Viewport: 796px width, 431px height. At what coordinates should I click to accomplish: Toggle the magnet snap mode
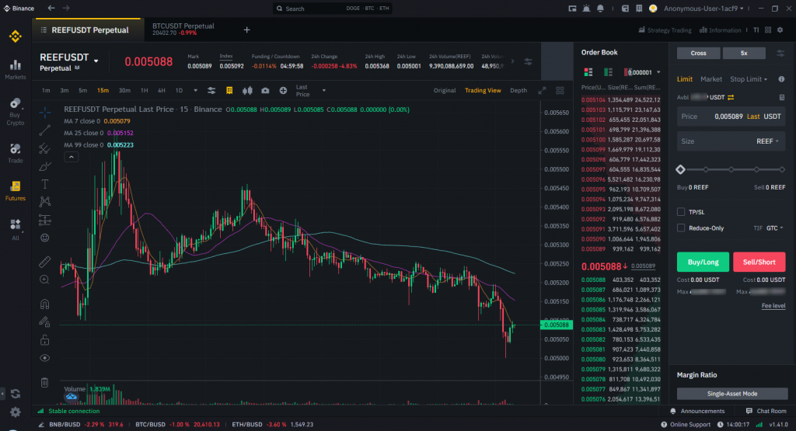click(44, 304)
